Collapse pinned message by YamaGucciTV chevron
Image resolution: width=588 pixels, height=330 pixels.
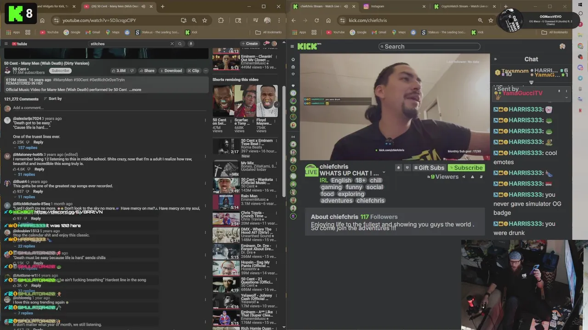coord(566,97)
